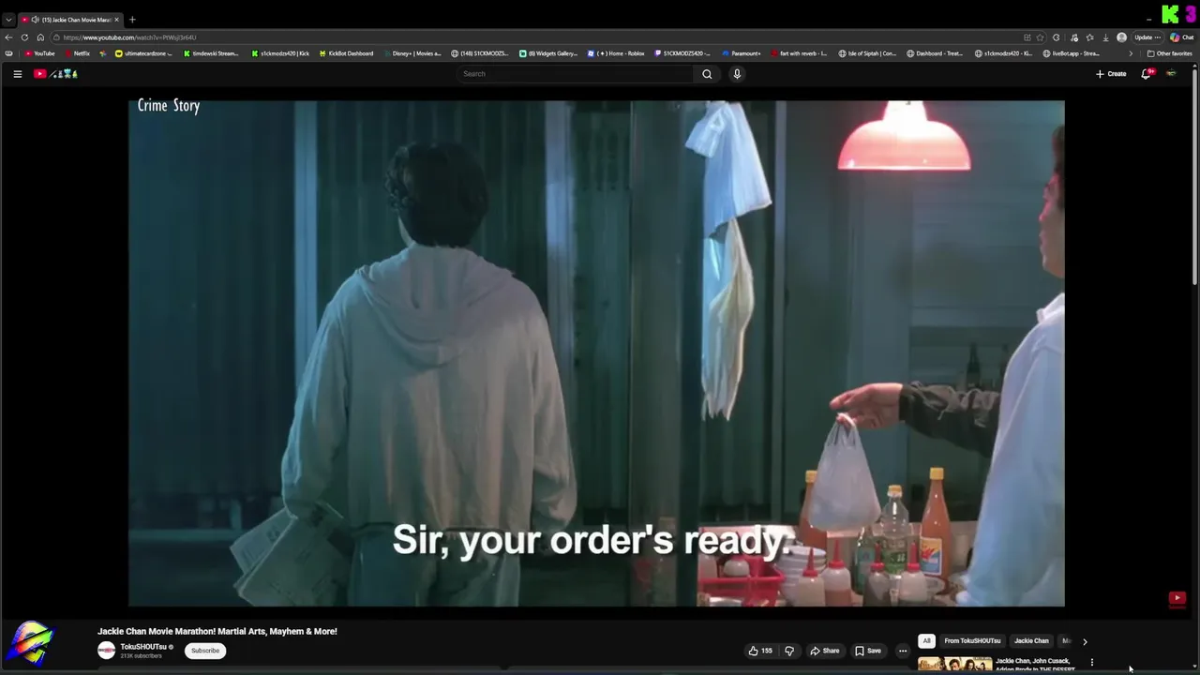Open the KickBot Dashboard bookmark
Image resolution: width=1200 pixels, height=675 pixels.
click(x=346, y=53)
